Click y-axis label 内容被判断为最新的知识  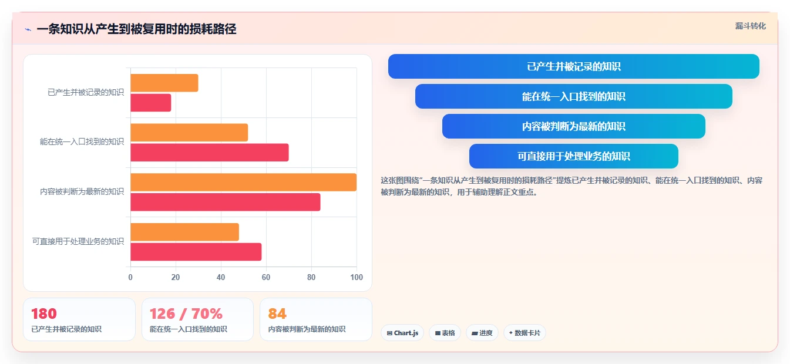[x=82, y=192]
